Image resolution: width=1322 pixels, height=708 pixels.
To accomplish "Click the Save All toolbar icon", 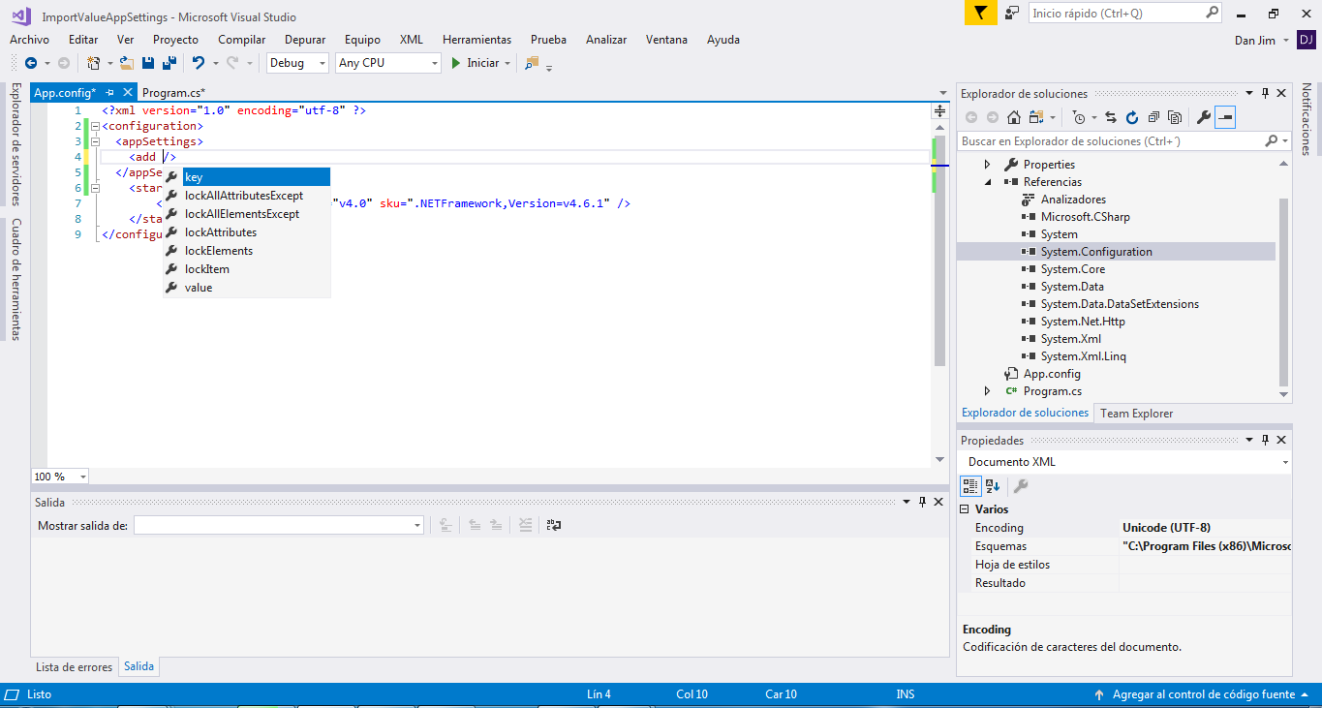I will [x=169, y=63].
